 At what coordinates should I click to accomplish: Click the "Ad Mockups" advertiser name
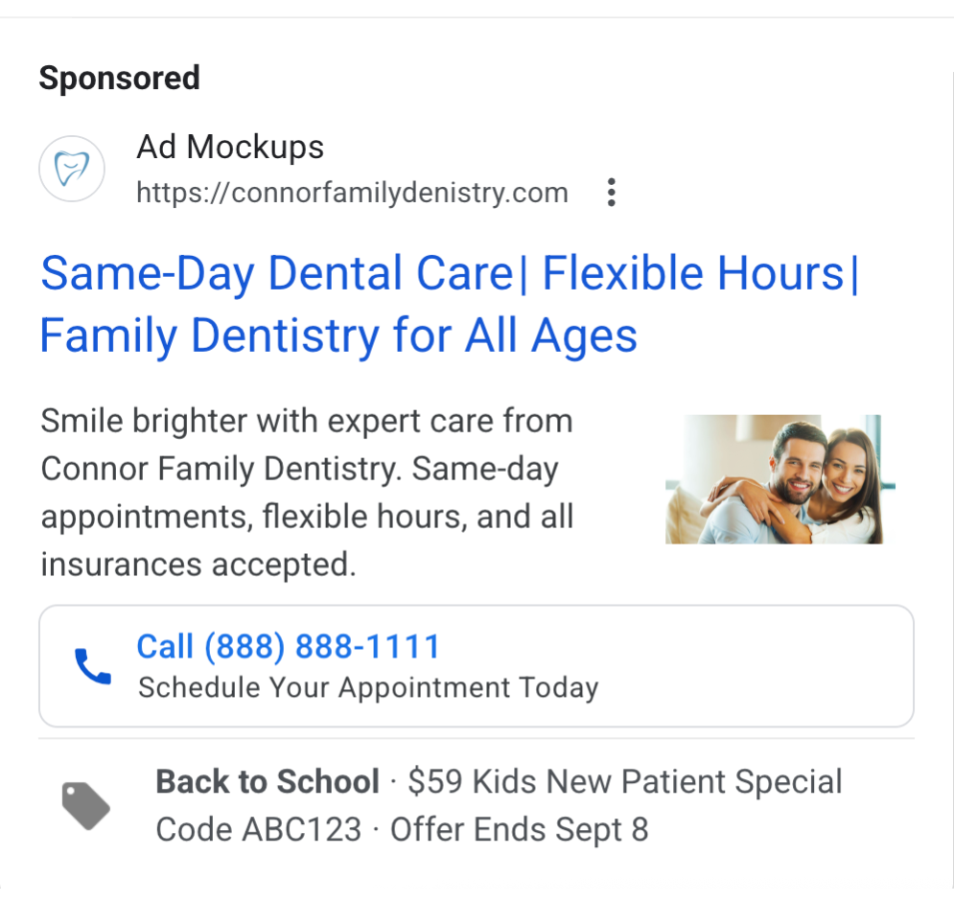[230, 148]
